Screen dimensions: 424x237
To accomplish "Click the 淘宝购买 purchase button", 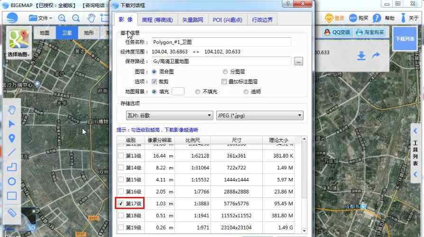I will coord(370,32).
